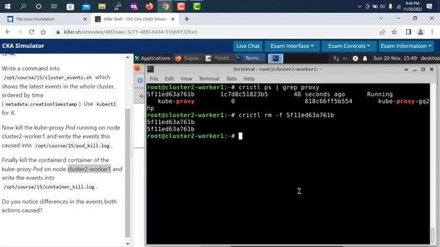Launch Firefox from the taskbar
This screenshot has width=440, height=247.
(149, 6)
